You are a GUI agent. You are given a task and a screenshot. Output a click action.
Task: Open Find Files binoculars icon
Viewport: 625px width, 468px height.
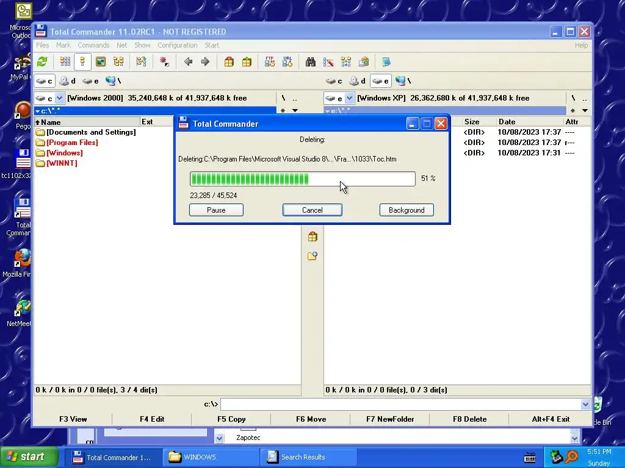311,62
